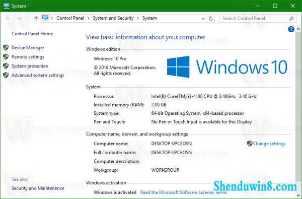Click the Windows 10 logo
The height and width of the screenshot is (199, 302).
click(x=227, y=67)
